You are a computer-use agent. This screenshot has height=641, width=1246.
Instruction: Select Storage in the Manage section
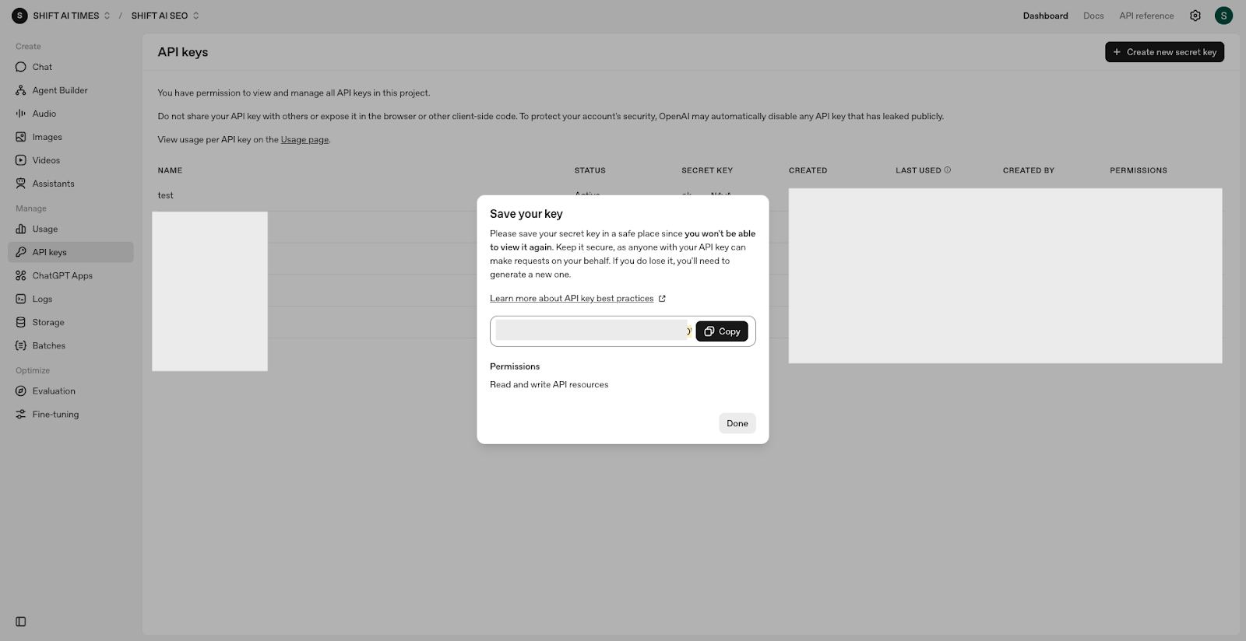click(x=71, y=322)
